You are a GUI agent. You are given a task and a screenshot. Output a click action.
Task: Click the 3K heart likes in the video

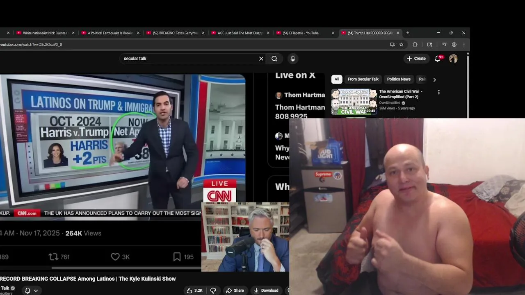click(x=120, y=257)
